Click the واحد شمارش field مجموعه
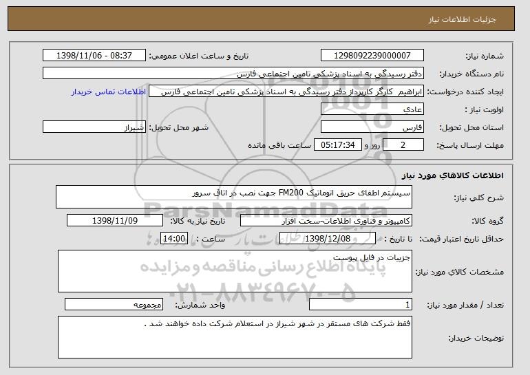This screenshot has width=530, height=375. (114, 304)
